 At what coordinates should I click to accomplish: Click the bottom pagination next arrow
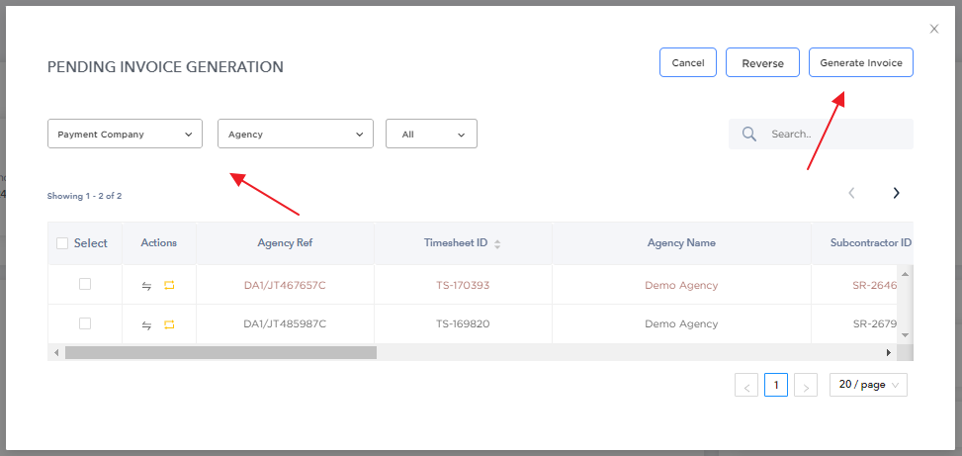click(806, 385)
